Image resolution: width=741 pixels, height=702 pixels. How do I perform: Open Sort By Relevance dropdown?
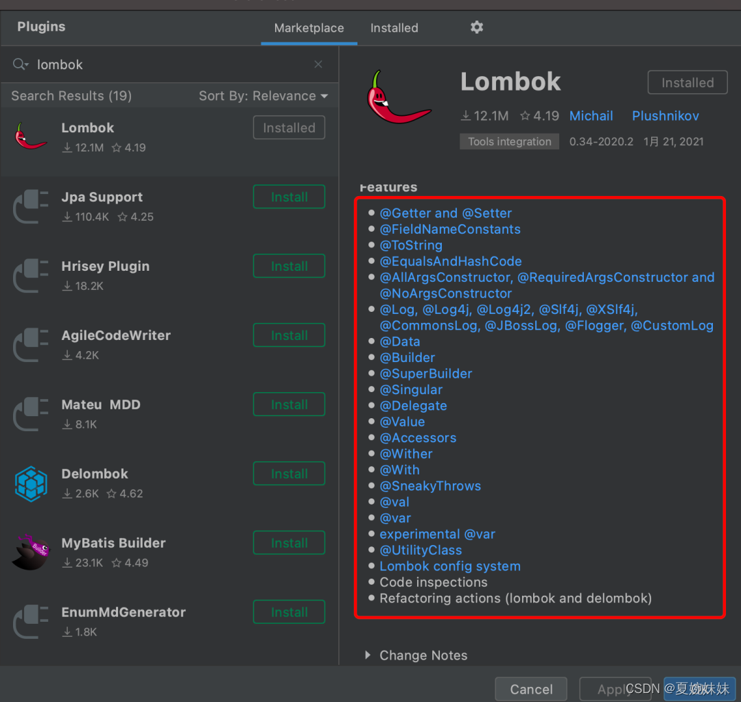[x=263, y=96]
